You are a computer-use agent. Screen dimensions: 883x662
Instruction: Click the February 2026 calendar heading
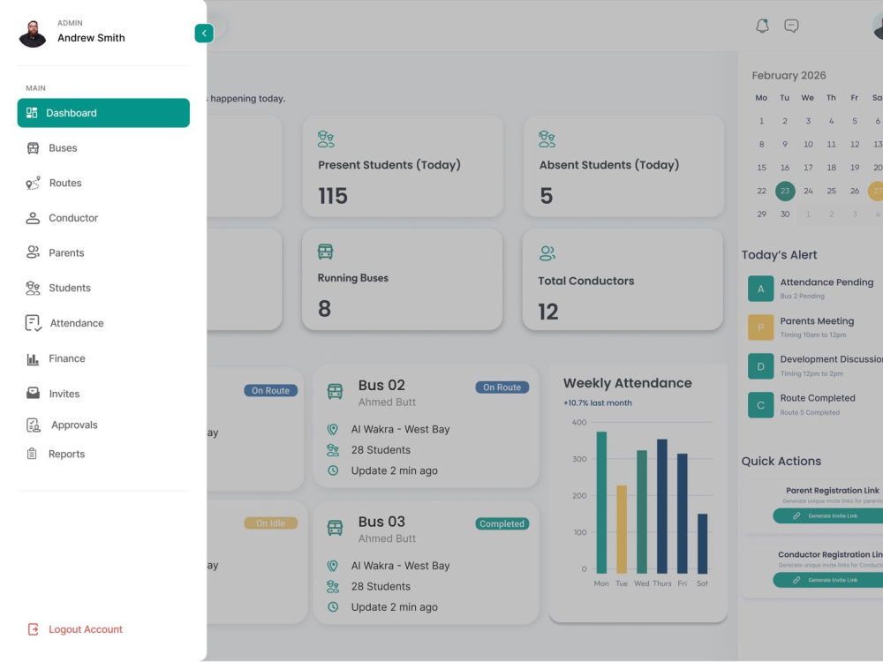(789, 75)
